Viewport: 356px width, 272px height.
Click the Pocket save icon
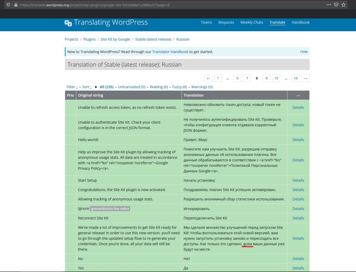(336, 5)
